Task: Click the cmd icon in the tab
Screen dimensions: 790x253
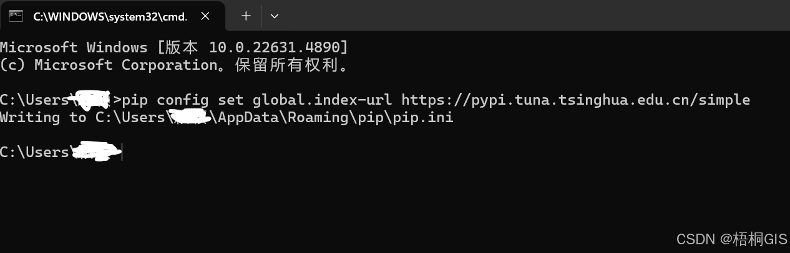Action: [16, 16]
